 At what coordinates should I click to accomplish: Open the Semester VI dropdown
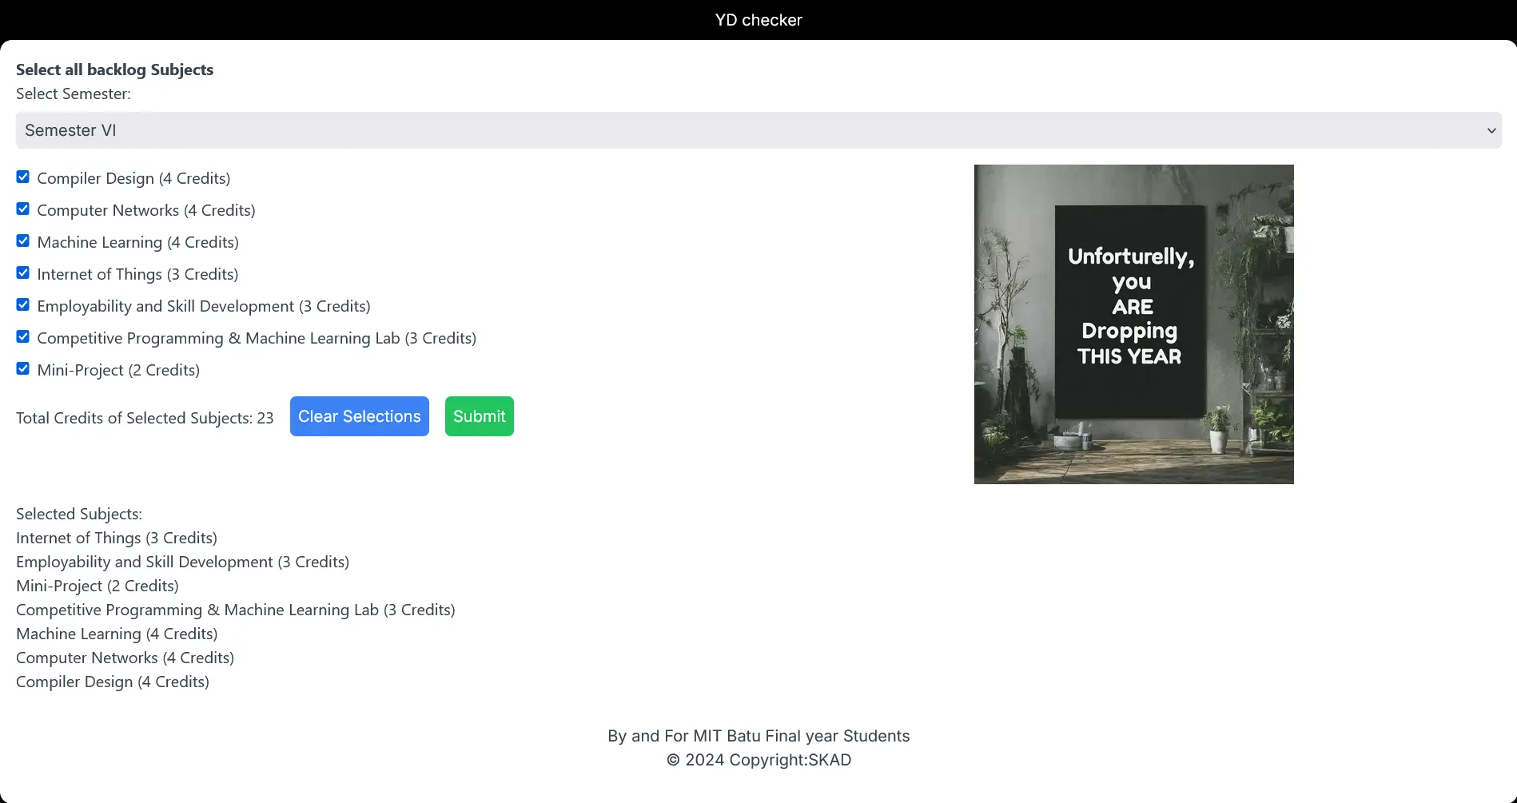[758, 130]
